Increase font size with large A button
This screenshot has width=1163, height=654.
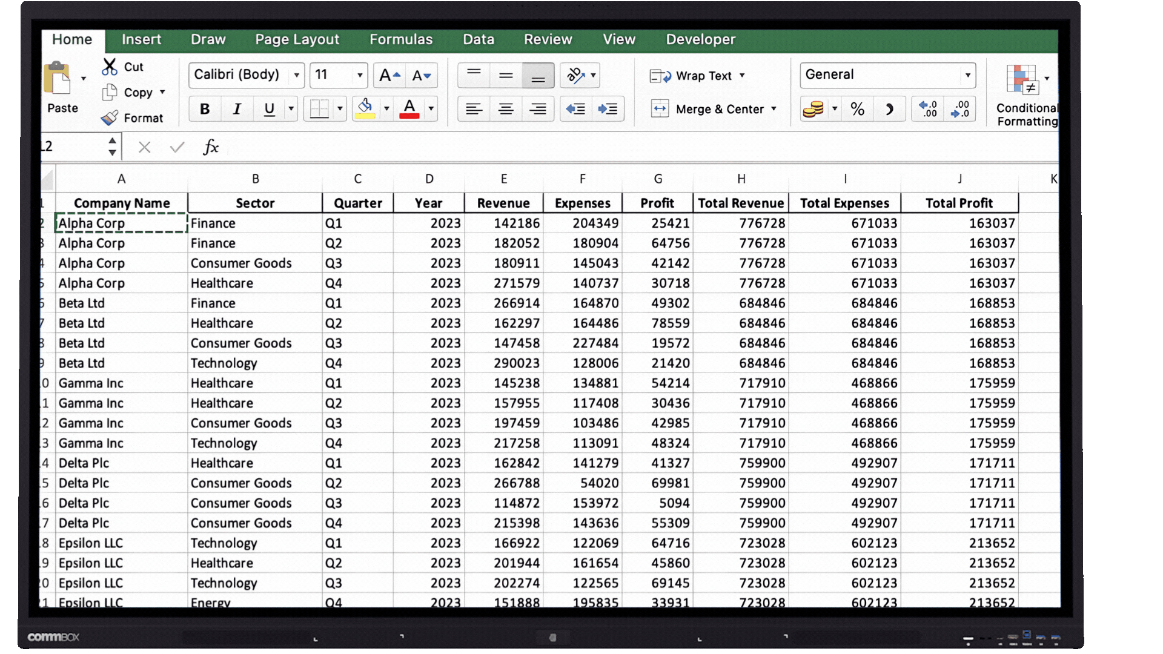click(389, 75)
